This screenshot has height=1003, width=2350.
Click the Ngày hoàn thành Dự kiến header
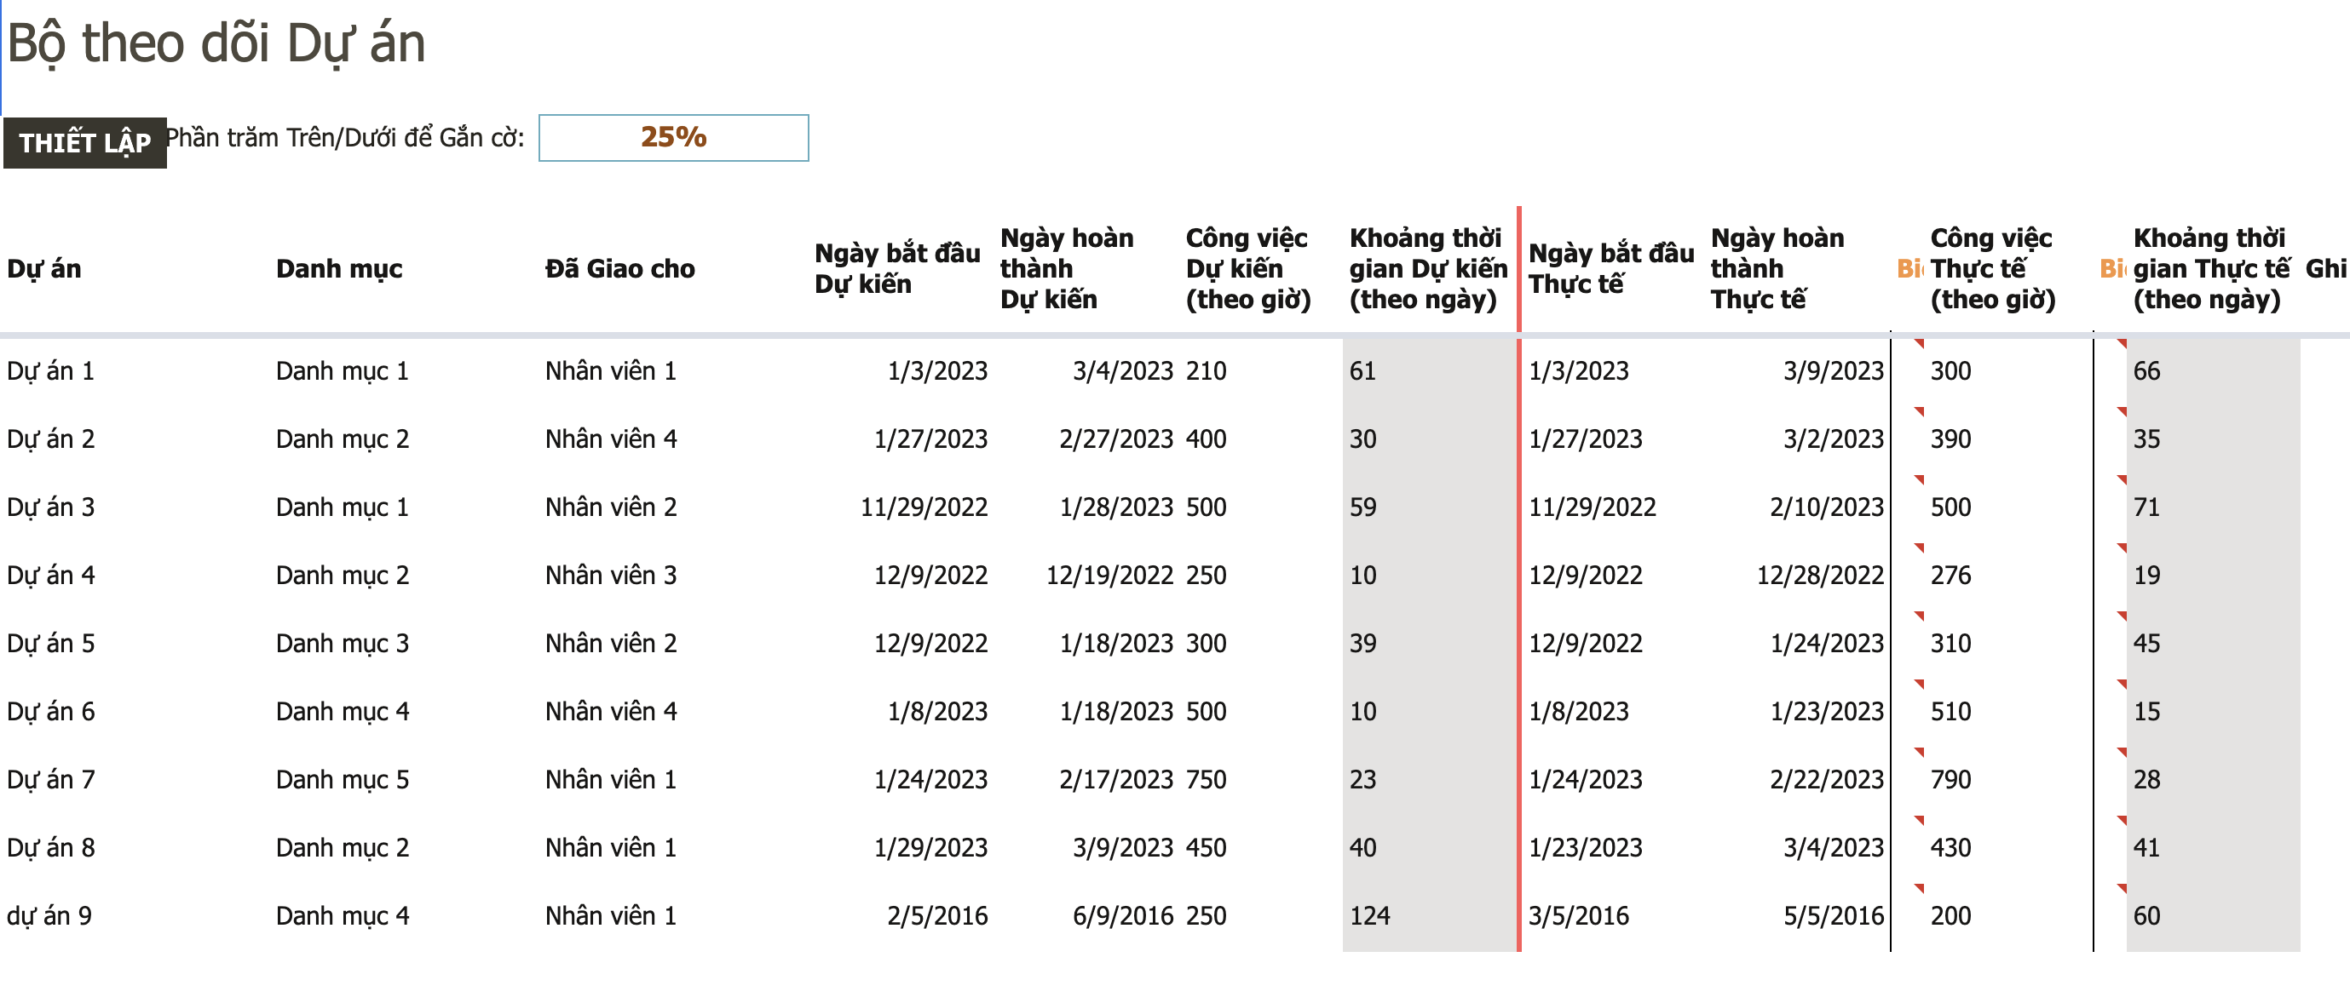(x=1068, y=268)
